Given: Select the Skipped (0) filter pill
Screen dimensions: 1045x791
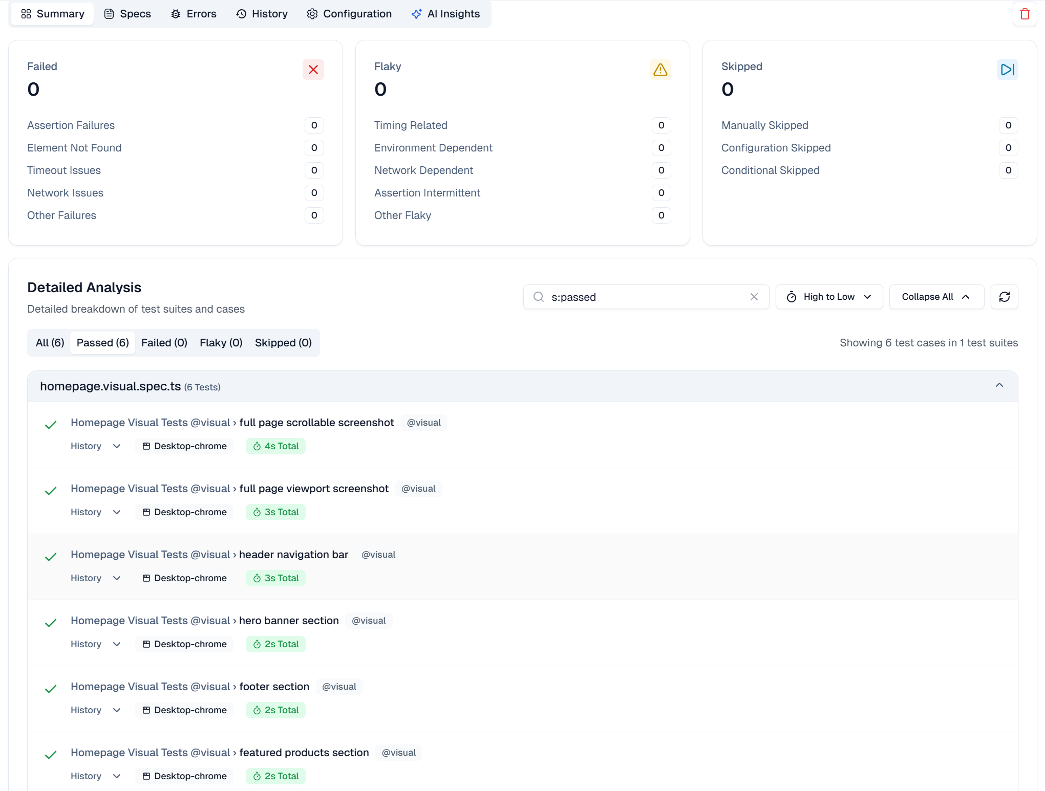Looking at the screenshot, I should click(x=283, y=342).
